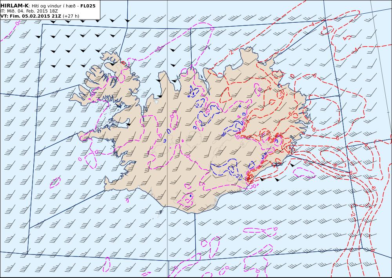Screen dimensions: 392x278
Task: Click the 'Hiti og vindur í hæð' caption
Action: point(54,6)
